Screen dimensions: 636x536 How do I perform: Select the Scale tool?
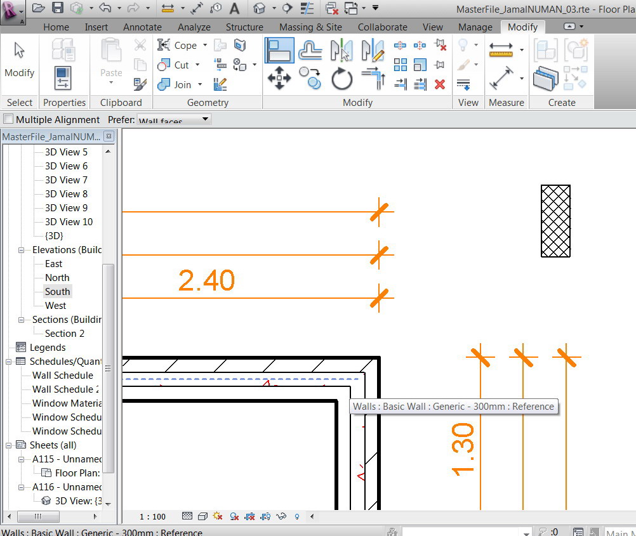coord(420,65)
